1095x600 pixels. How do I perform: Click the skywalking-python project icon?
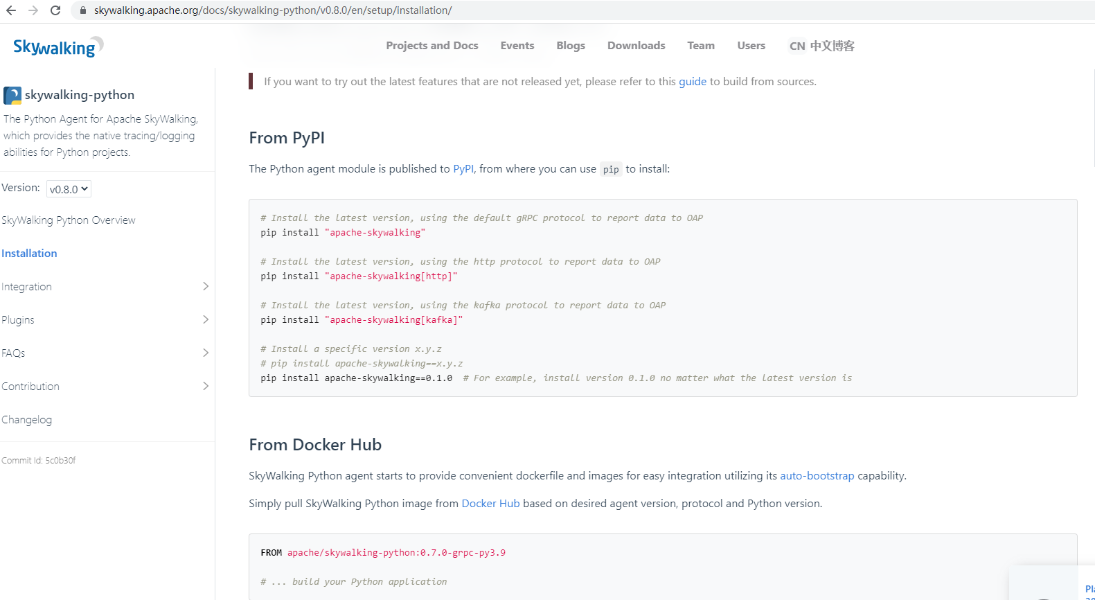tap(12, 95)
